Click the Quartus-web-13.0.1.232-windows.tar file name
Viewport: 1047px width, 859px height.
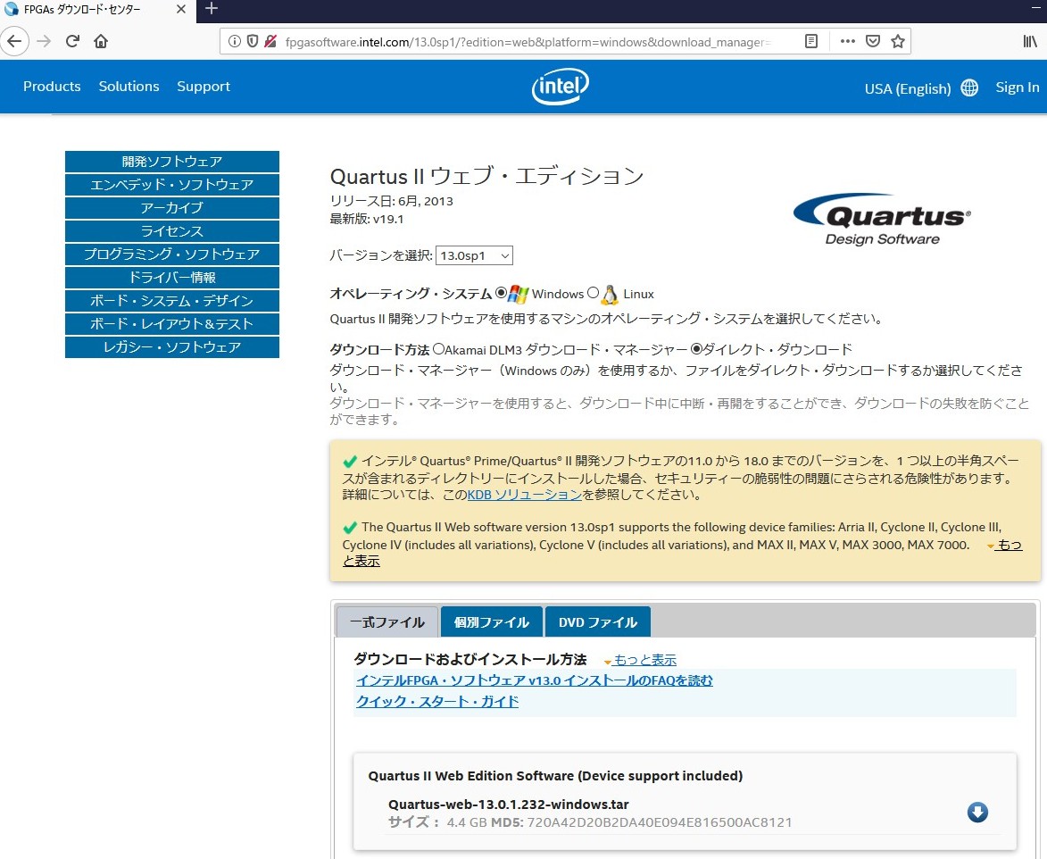[509, 805]
